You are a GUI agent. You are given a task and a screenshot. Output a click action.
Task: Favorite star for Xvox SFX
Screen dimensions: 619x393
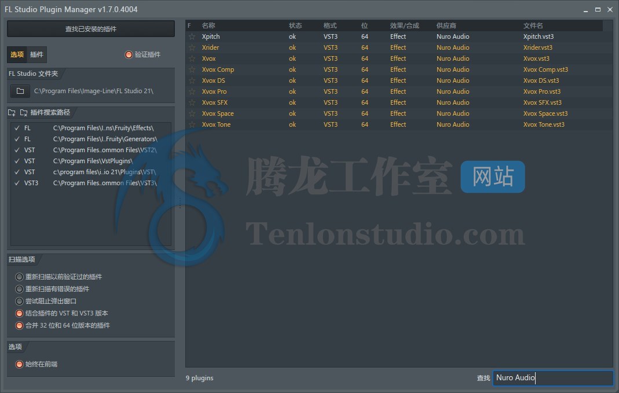pos(192,102)
